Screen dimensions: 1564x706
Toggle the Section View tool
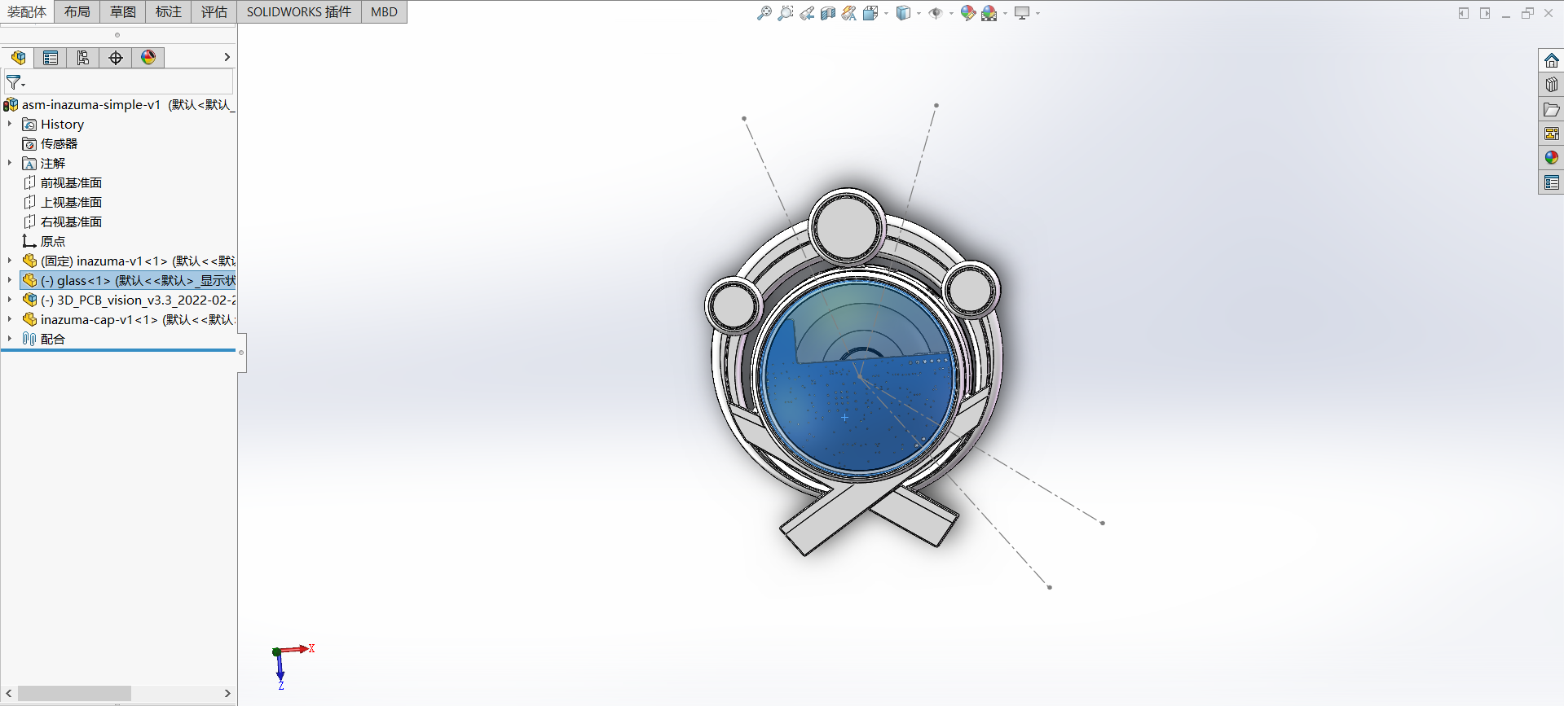828,13
